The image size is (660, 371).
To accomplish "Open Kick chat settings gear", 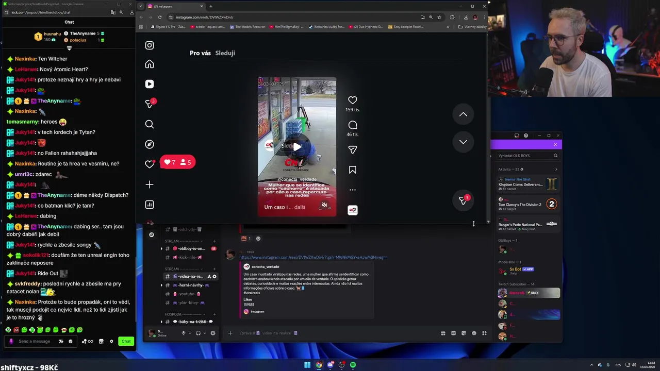I will tap(111, 341).
